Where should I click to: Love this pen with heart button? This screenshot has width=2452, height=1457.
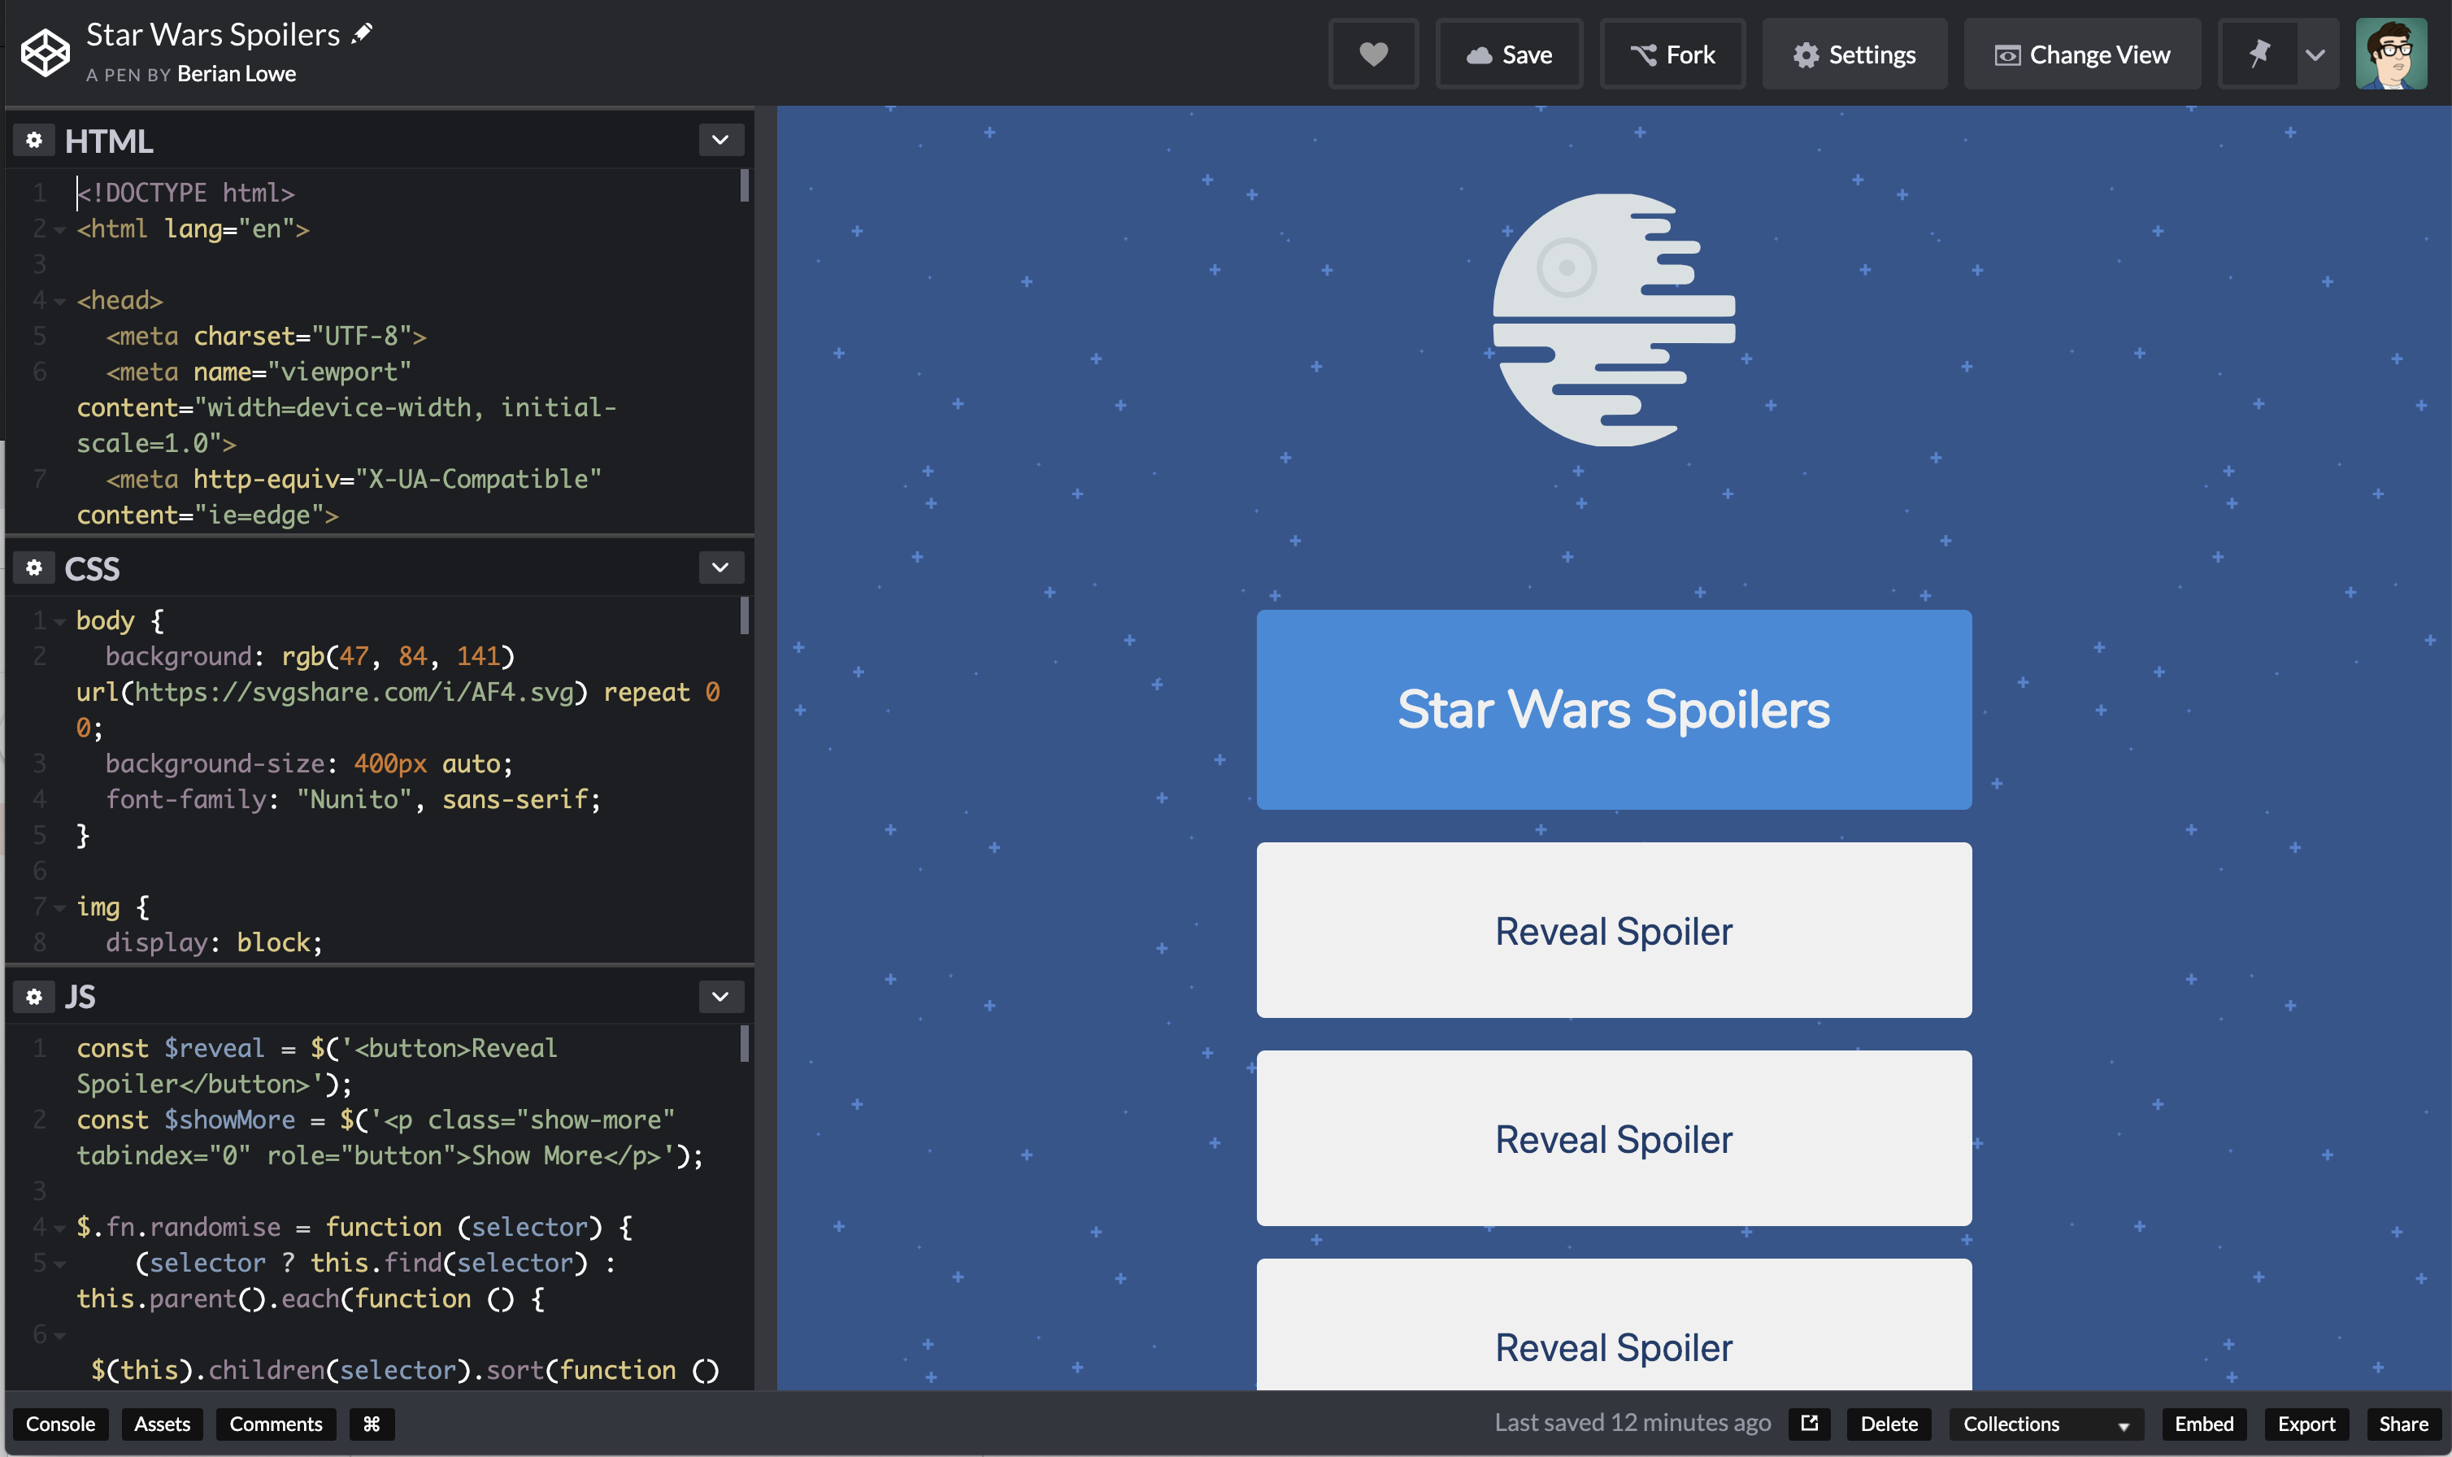click(x=1373, y=54)
